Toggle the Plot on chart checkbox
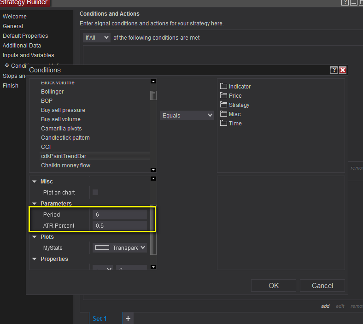 tap(95, 192)
